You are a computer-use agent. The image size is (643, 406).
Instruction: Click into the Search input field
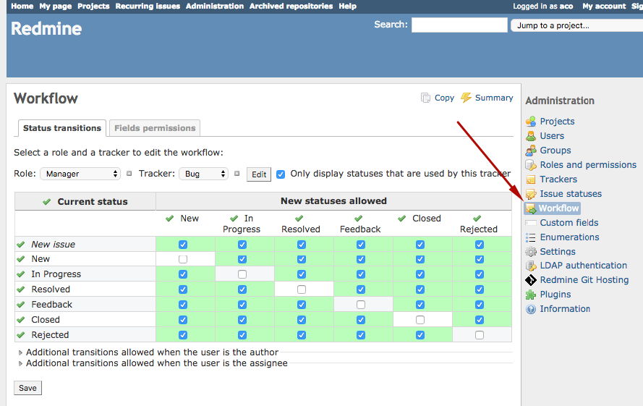point(459,25)
